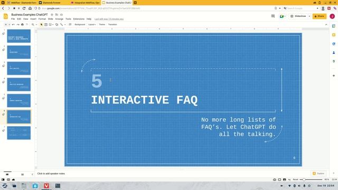Click the Share button
The image size is (338, 190).
(x=320, y=16)
